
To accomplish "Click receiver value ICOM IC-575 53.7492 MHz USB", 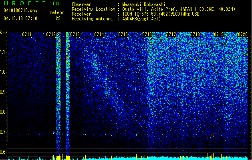I will tap(161, 14).
